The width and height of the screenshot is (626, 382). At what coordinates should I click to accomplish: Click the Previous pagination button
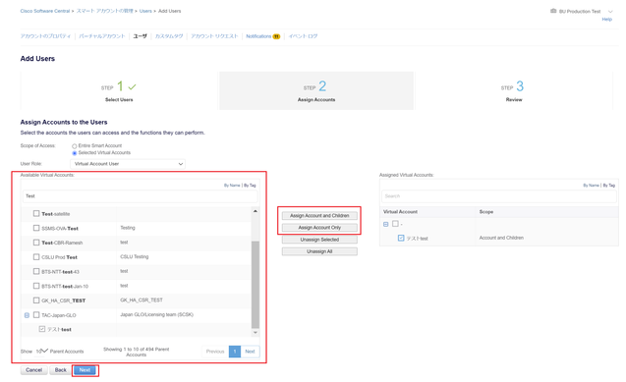pos(215,352)
